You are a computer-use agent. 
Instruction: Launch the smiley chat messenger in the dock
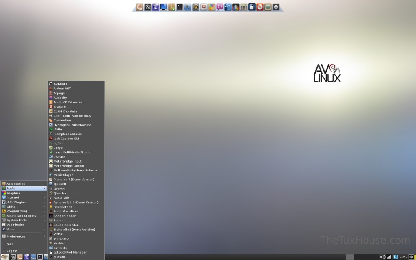tap(220, 7)
